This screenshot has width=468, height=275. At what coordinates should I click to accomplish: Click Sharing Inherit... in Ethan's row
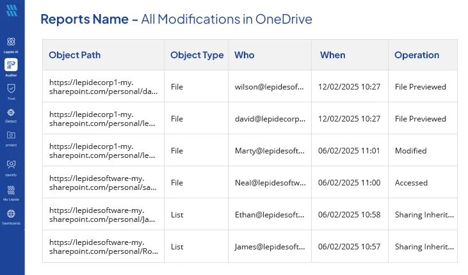[x=424, y=215]
